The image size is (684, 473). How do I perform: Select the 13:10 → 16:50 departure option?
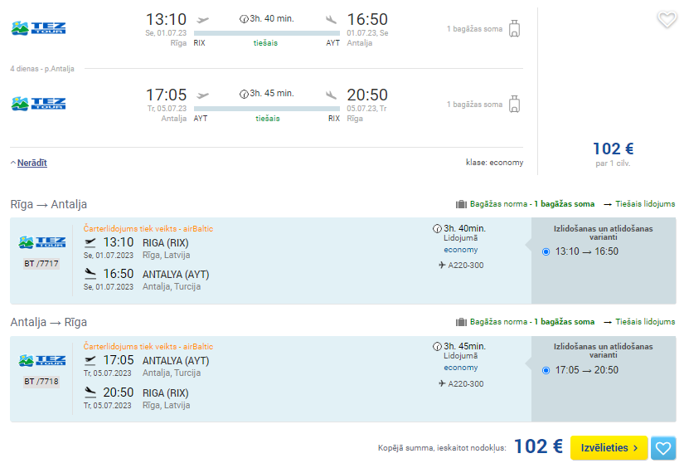click(546, 252)
